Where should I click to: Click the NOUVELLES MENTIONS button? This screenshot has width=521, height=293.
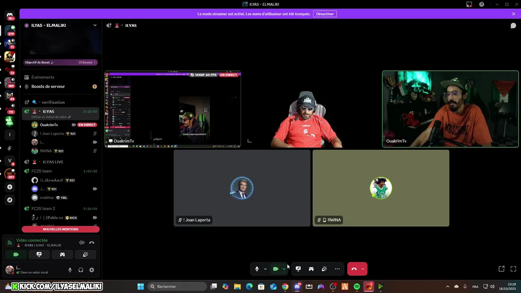pos(60,229)
